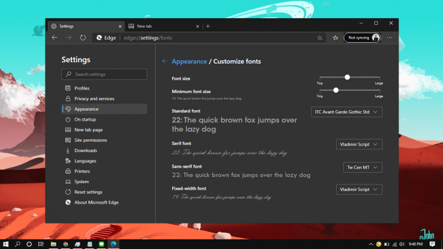Open Profiles settings section

[105, 88]
